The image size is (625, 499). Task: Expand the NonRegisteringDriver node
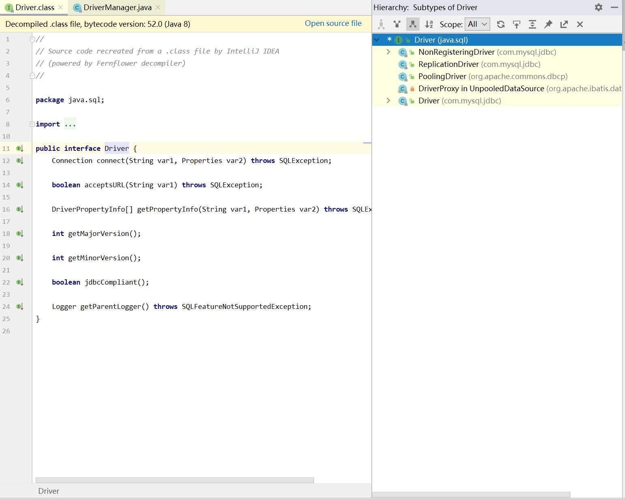(388, 52)
